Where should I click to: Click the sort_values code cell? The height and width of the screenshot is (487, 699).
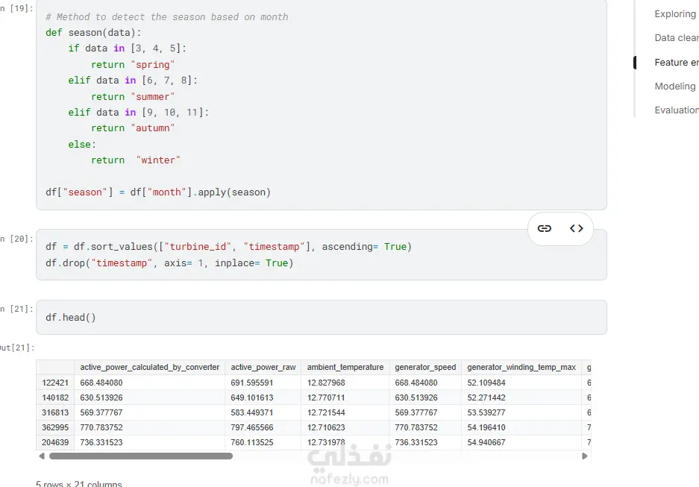click(x=321, y=254)
